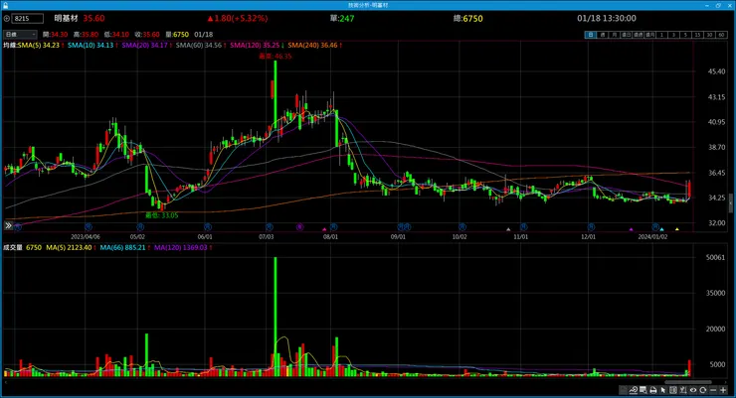
Task: Print the chart with the printer icon
Action: click(652, 390)
